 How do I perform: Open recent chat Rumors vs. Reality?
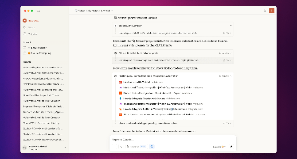tap(43, 112)
